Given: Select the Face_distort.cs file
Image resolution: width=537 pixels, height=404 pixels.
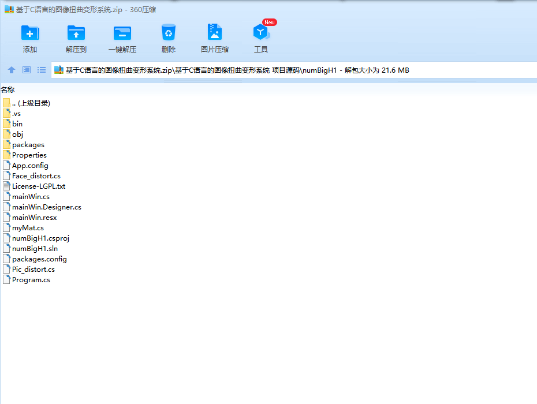Looking at the screenshot, I should tap(32, 176).
